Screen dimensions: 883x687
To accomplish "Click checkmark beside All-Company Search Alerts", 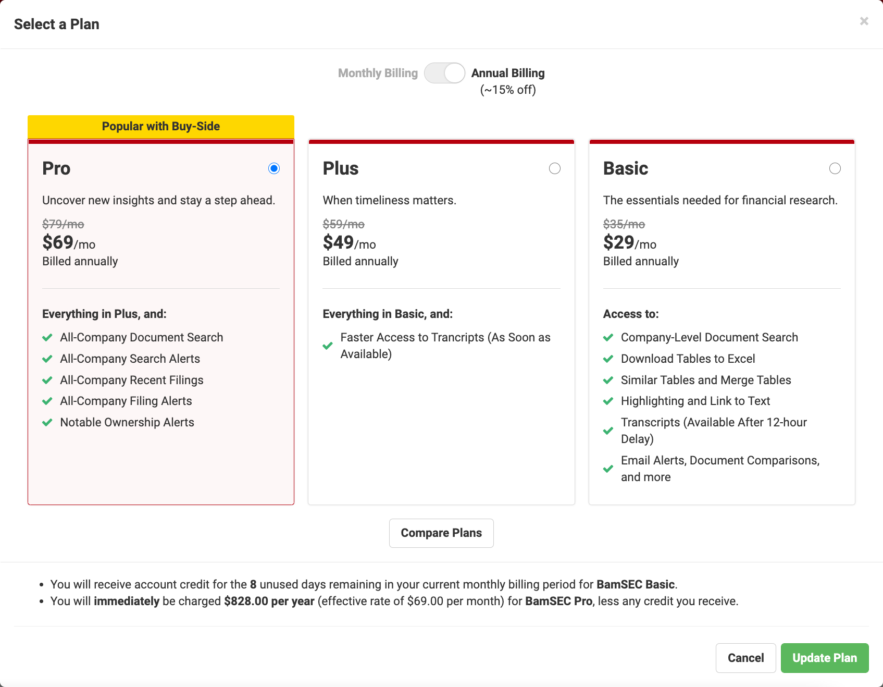I will [x=47, y=359].
